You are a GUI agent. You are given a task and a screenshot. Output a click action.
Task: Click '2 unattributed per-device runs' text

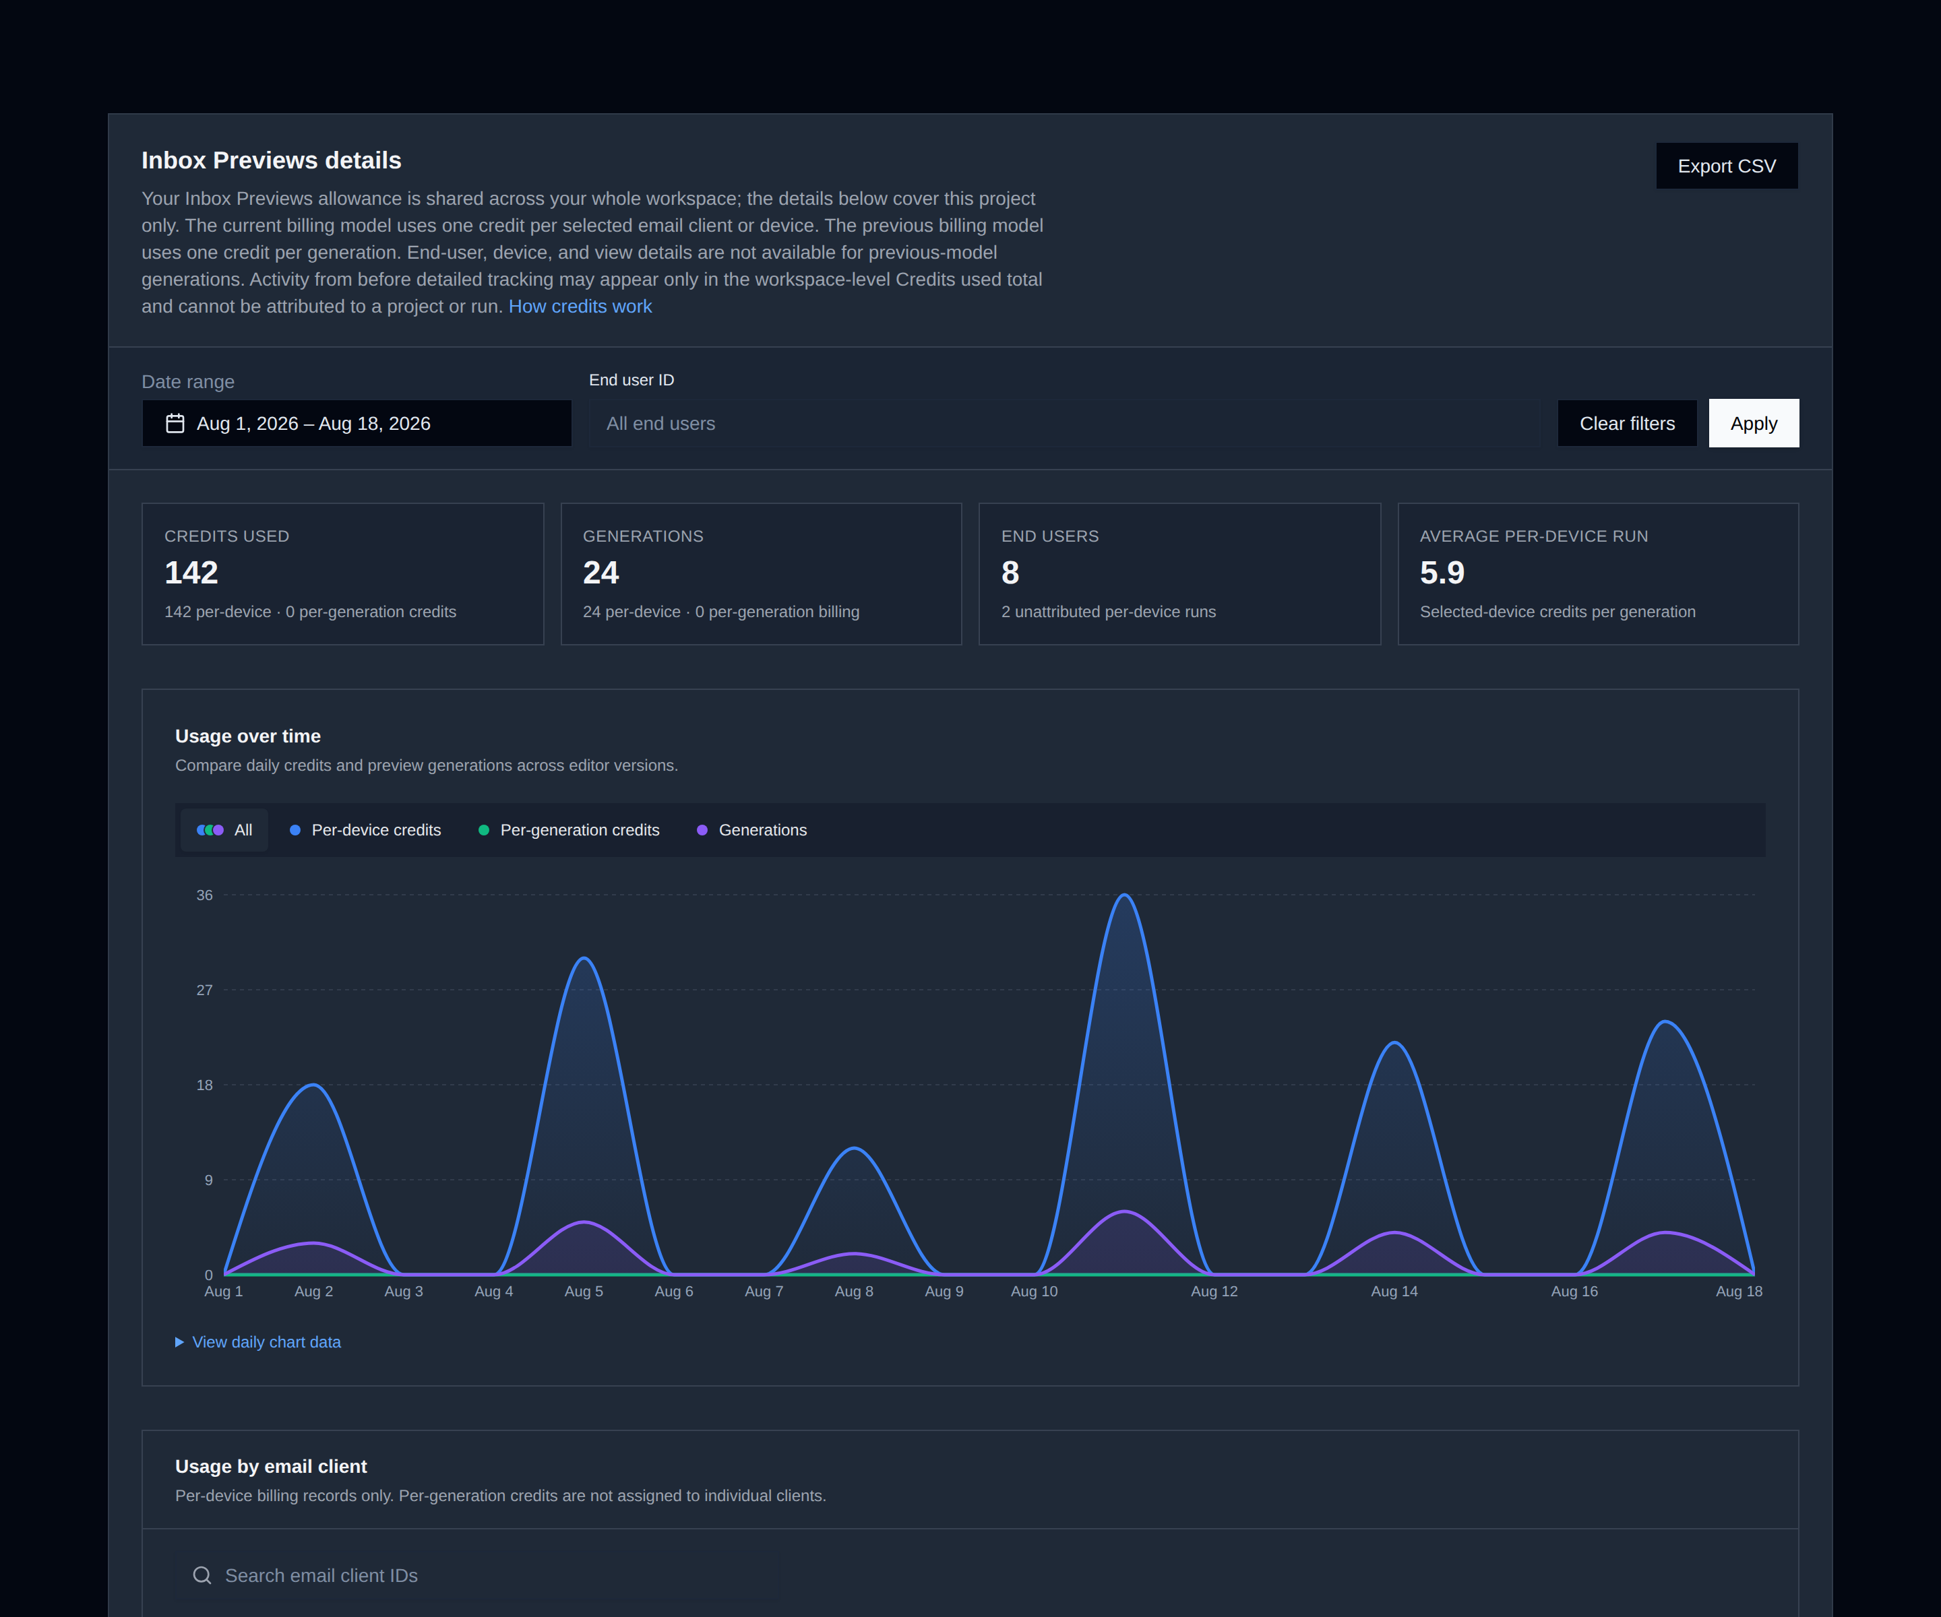click(x=1108, y=612)
